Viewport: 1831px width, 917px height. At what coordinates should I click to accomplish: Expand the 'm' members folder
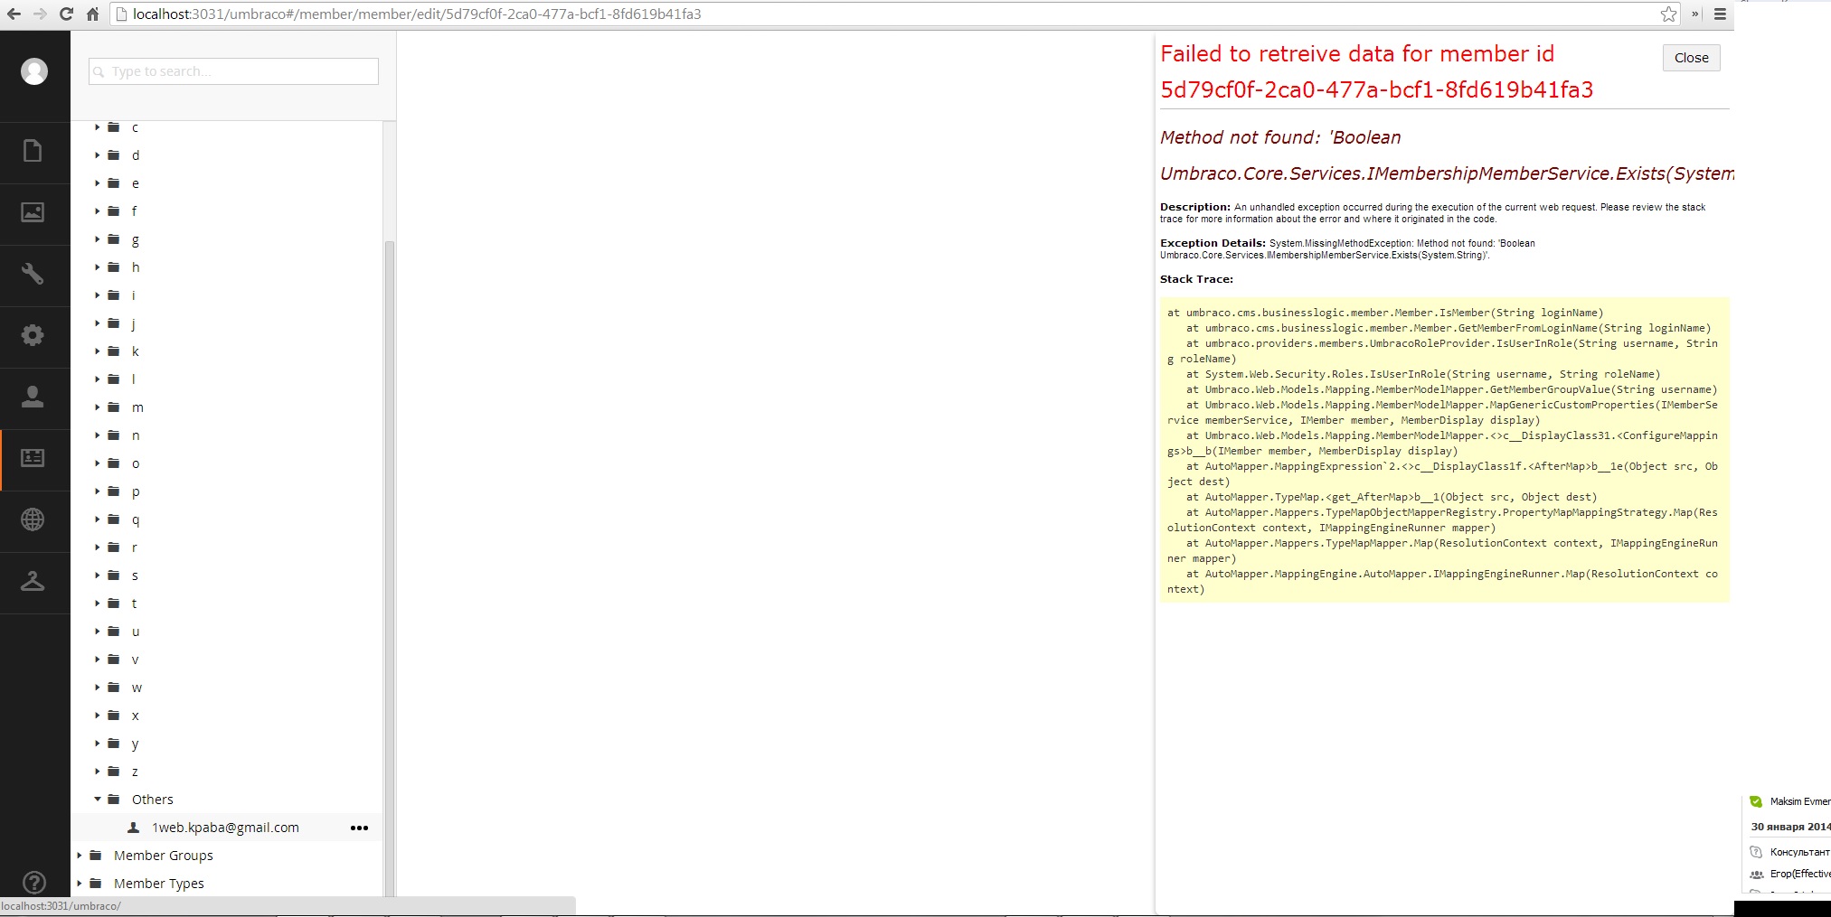(x=98, y=407)
